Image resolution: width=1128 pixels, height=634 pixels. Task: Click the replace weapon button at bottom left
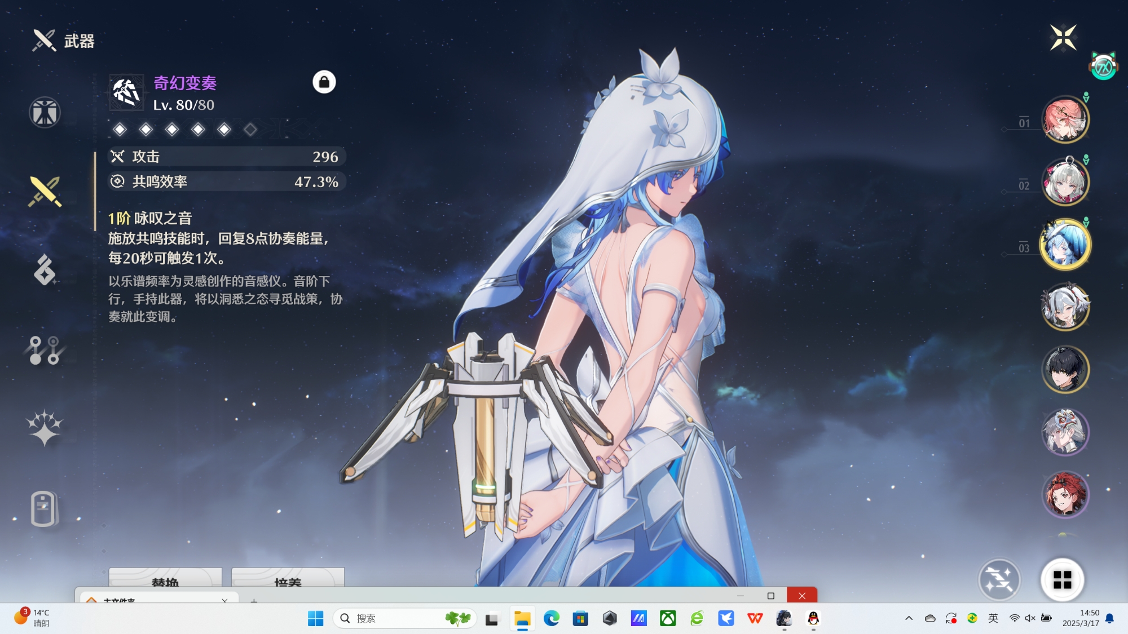point(165,578)
